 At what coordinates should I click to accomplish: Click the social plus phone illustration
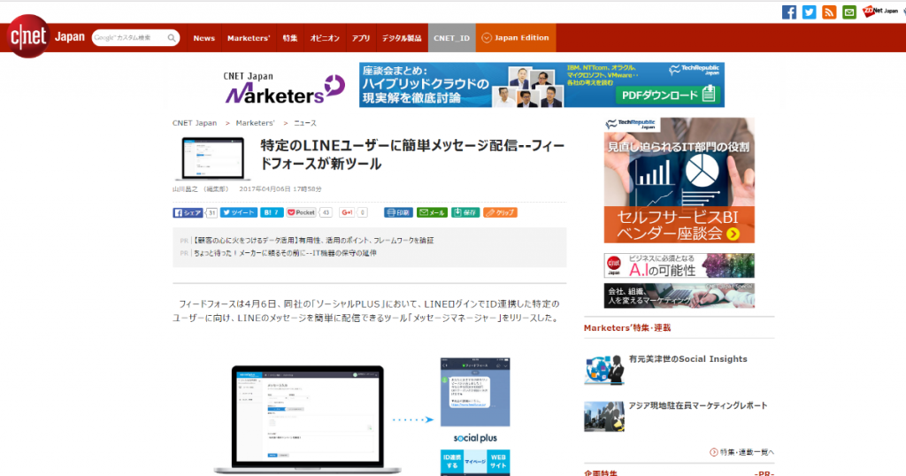475,416
